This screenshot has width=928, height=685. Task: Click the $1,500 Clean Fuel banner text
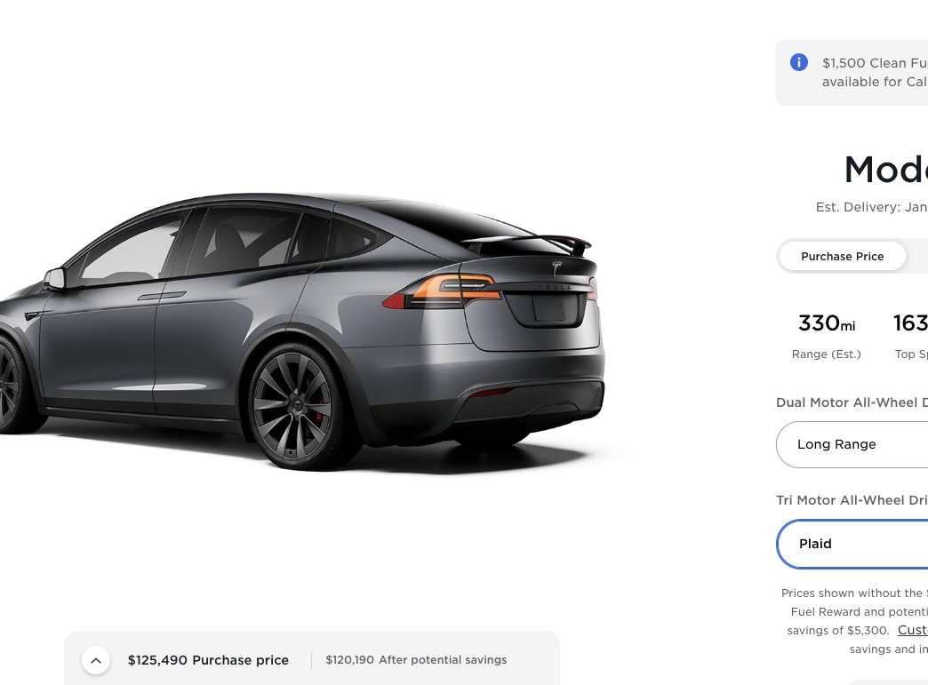[x=875, y=72]
